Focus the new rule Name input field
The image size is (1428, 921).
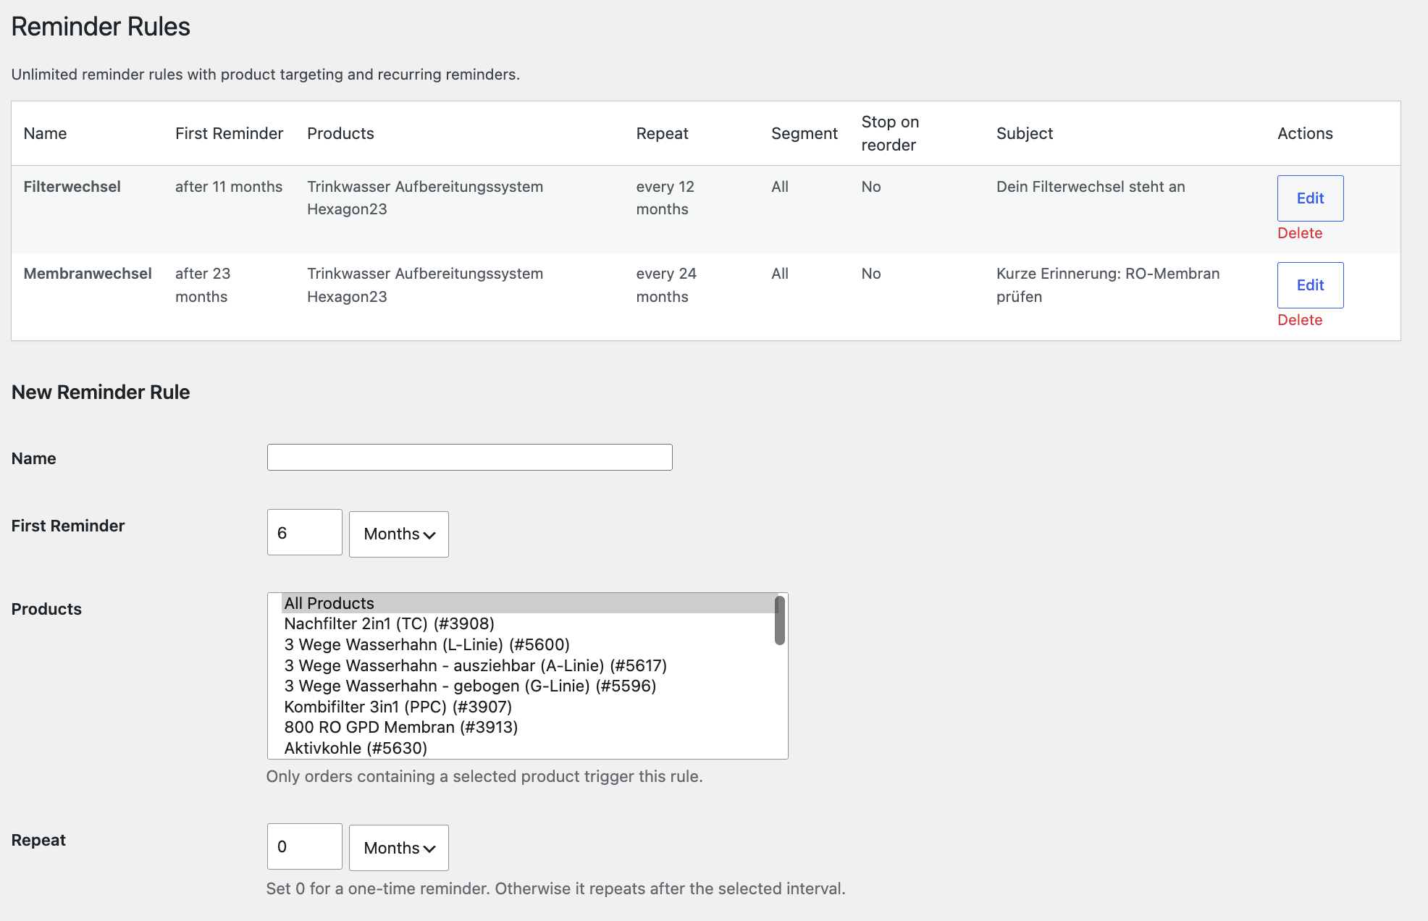click(469, 458)
